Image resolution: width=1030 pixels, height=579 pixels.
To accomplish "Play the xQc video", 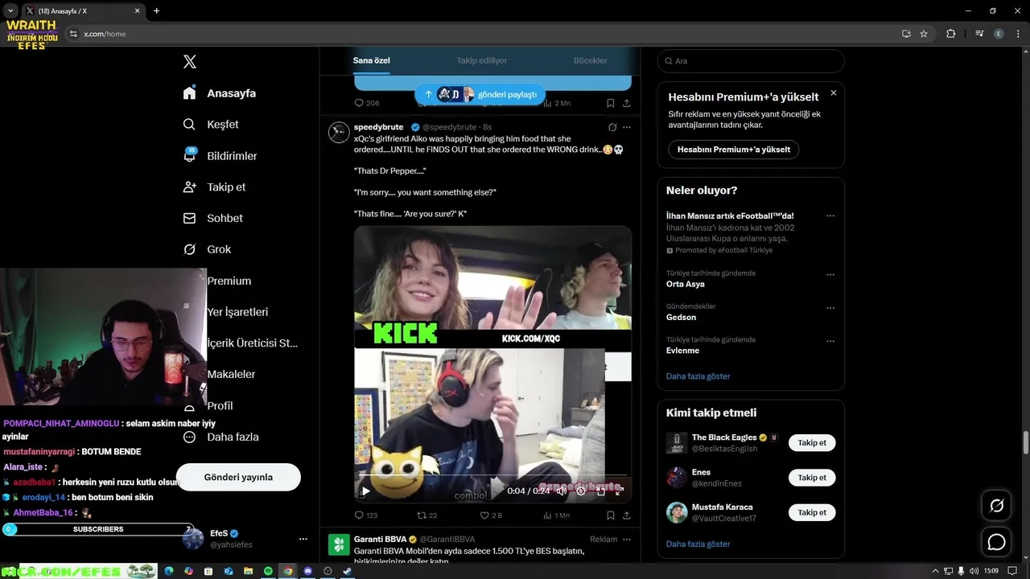I will pyautogui.click(x=365, y=491).
